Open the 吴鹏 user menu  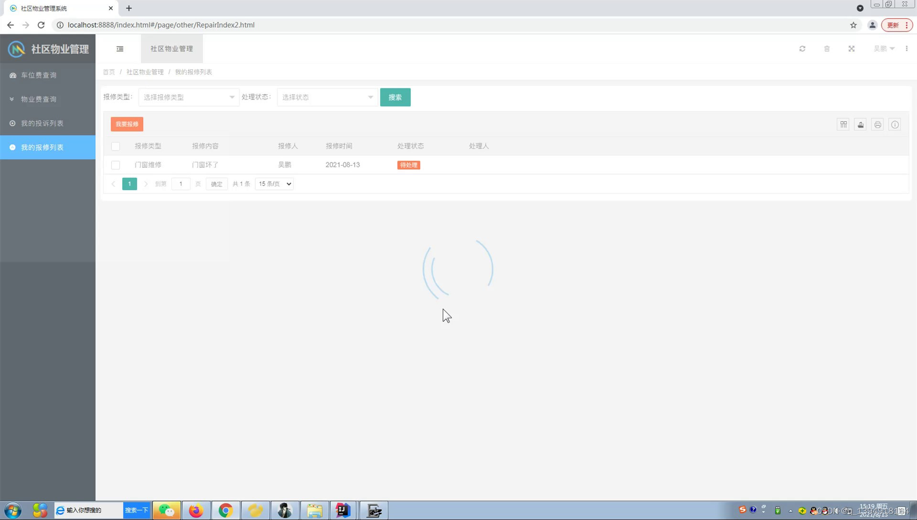coord(884,49)
